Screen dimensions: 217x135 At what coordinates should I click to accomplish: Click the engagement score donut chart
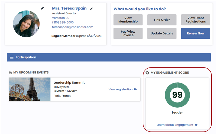click(177, 95)
